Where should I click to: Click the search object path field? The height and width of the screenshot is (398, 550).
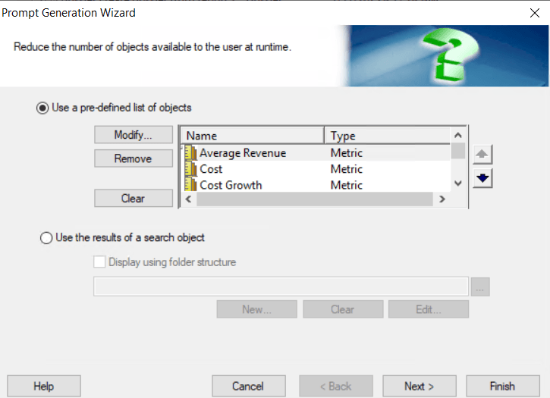pos(281,287)
